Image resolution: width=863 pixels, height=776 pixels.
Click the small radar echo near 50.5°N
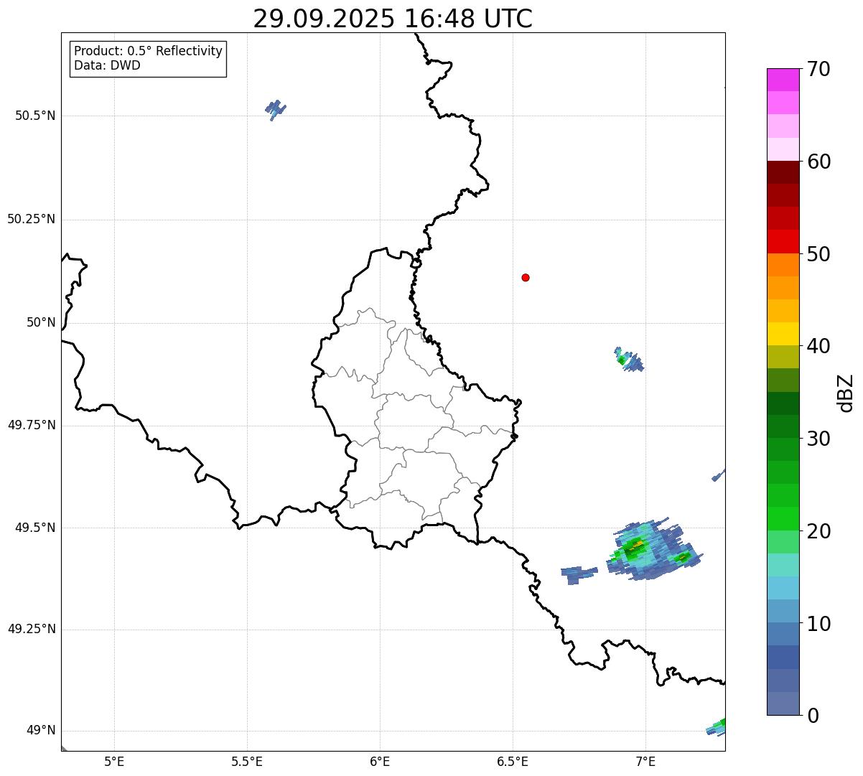point(276,110)
